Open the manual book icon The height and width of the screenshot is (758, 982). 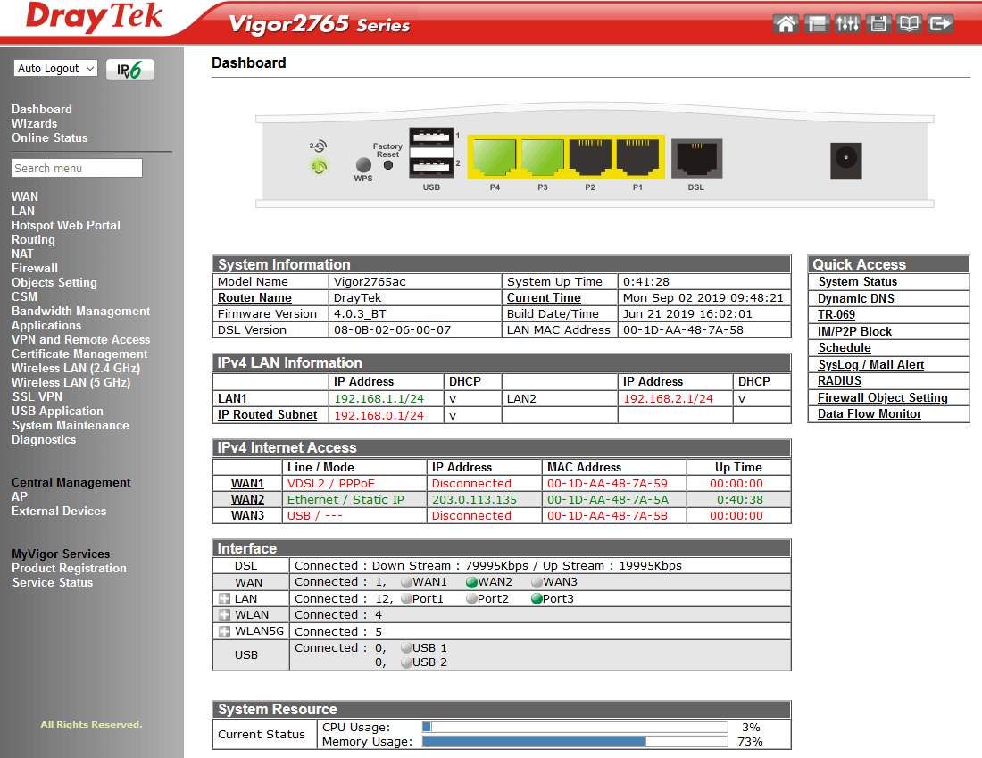(909, 24)
